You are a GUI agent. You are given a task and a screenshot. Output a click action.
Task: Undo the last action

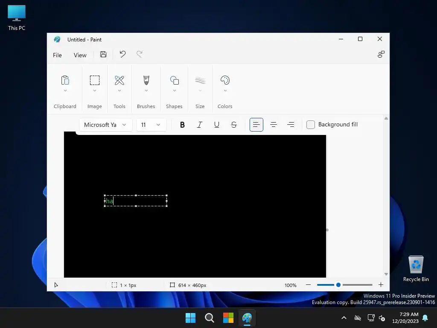tap(122, 54)
